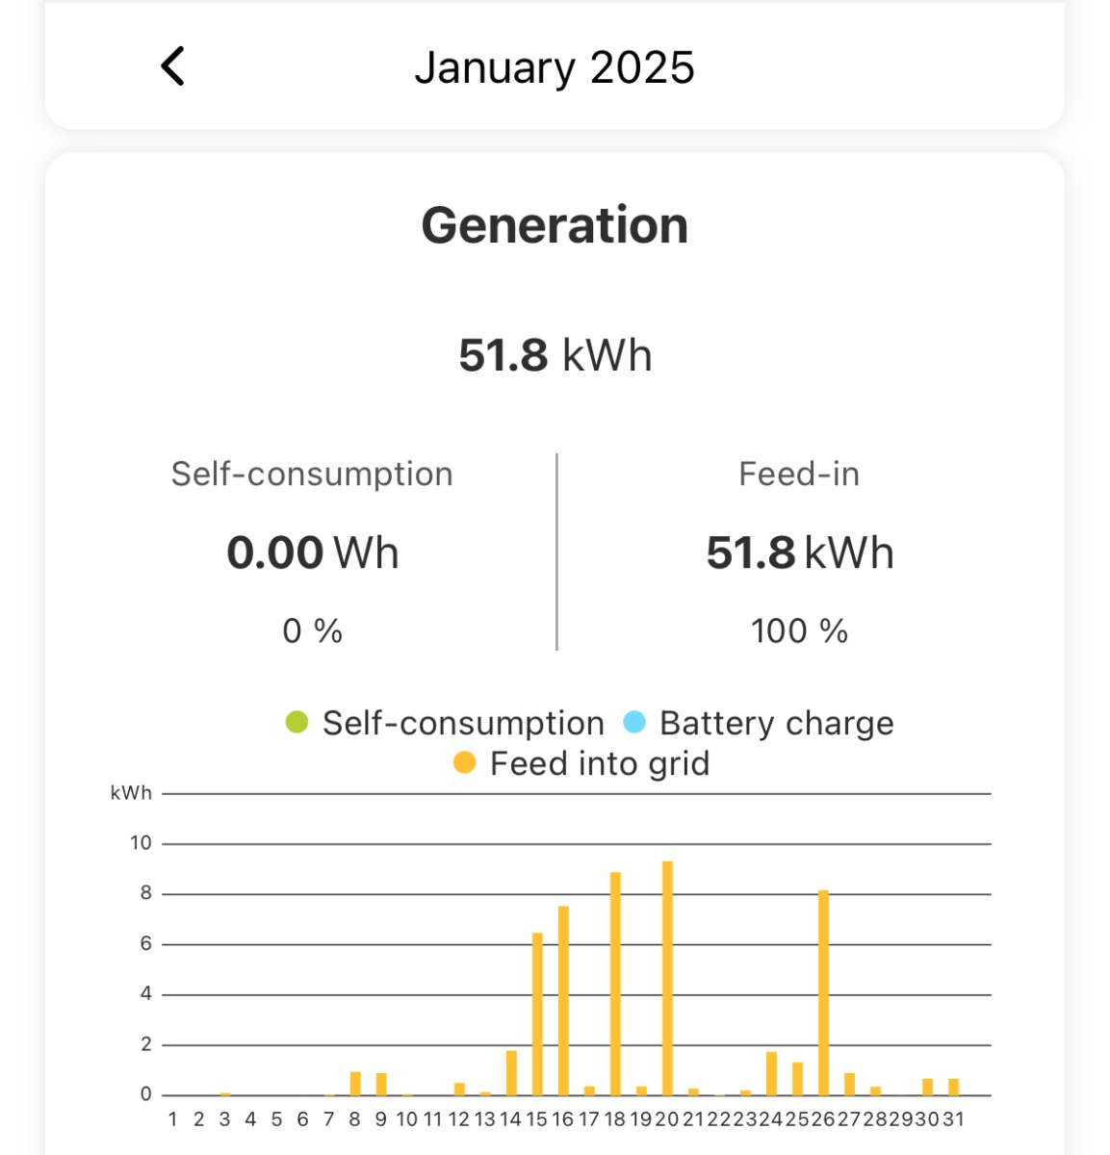The image size is (1110, 1155).
Task: Toggle the Self-consumption legend series
Action: click(462, 723)
